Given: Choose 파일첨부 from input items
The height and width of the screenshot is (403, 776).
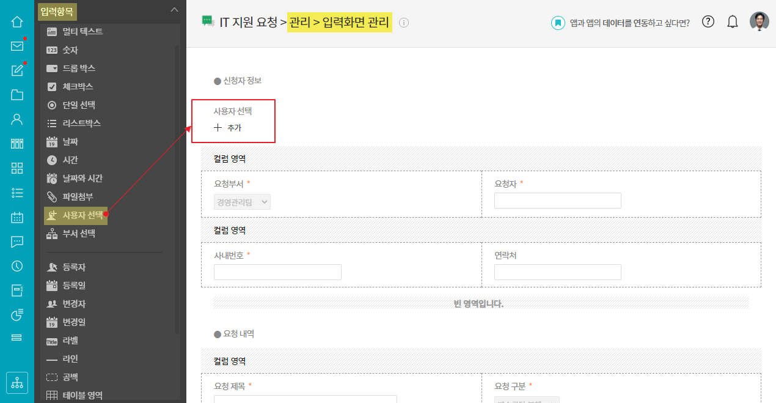Looking at the screenshot, I should coord(78,197).
